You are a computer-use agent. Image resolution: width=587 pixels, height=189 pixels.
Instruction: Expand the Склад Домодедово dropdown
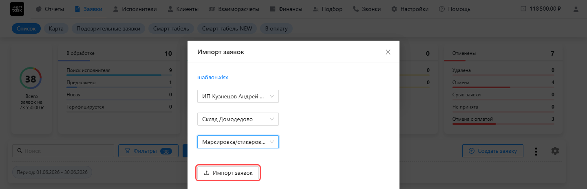click(238, 119)
